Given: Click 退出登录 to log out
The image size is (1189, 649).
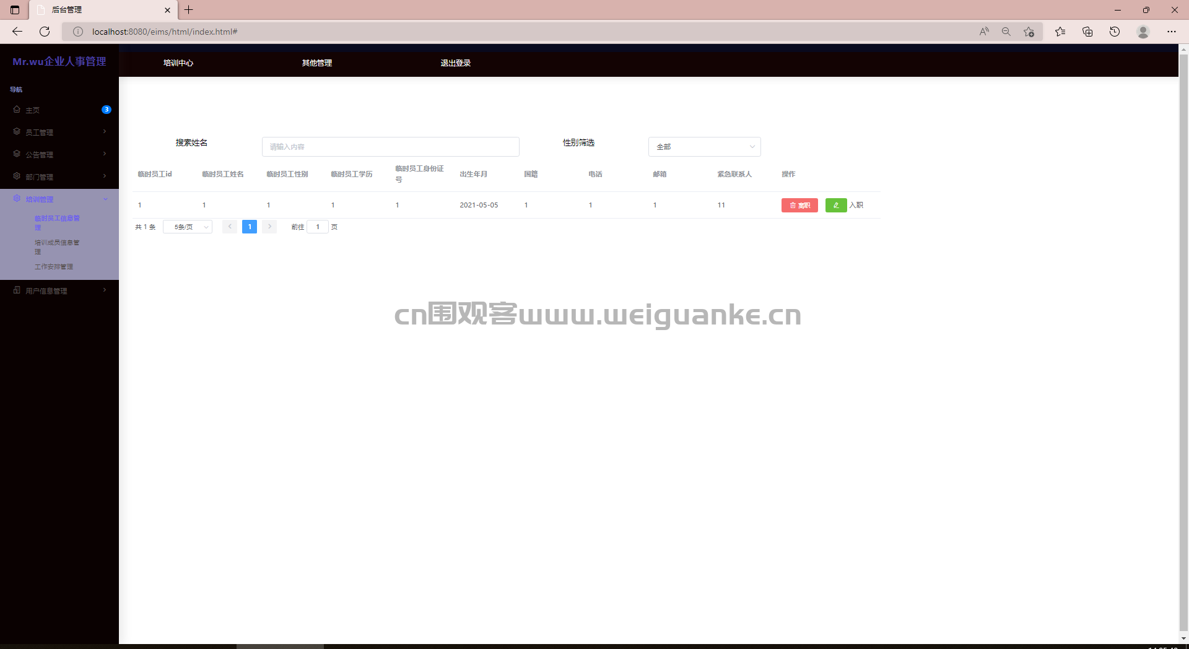Looking at the screenshot, I should [x=456, y=63].
